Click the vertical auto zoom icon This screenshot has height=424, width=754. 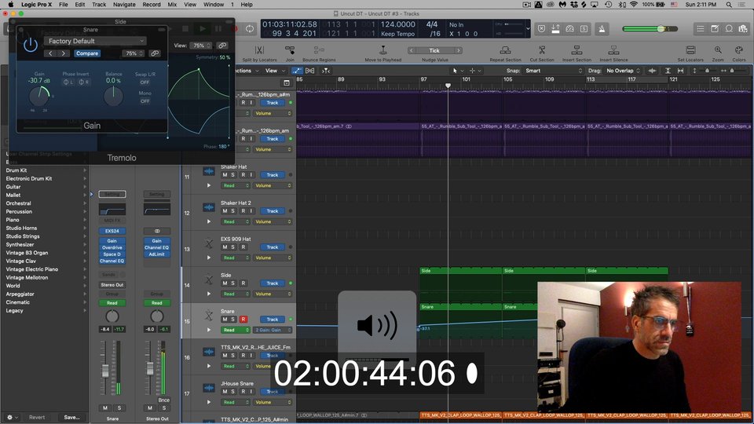(668, 71)
